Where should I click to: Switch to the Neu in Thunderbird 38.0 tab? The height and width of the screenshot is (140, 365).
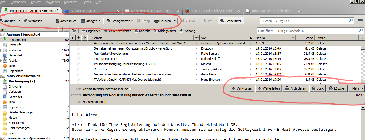213,11
